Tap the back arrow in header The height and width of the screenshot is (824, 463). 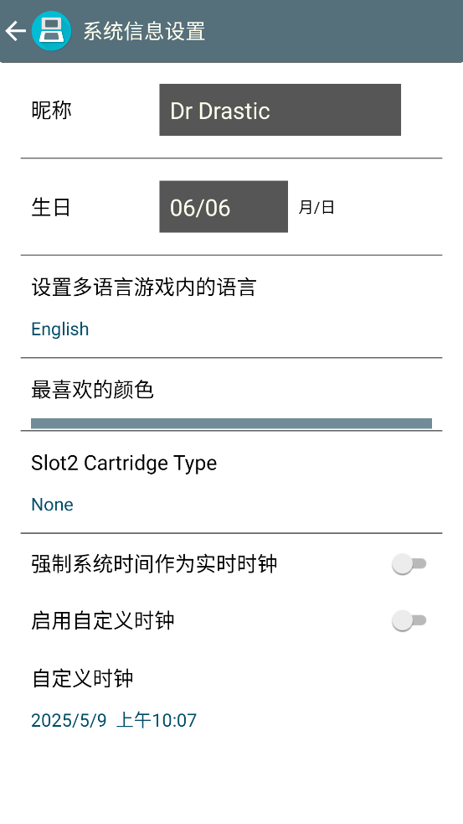pyautogui.click(x=16, y=32)
